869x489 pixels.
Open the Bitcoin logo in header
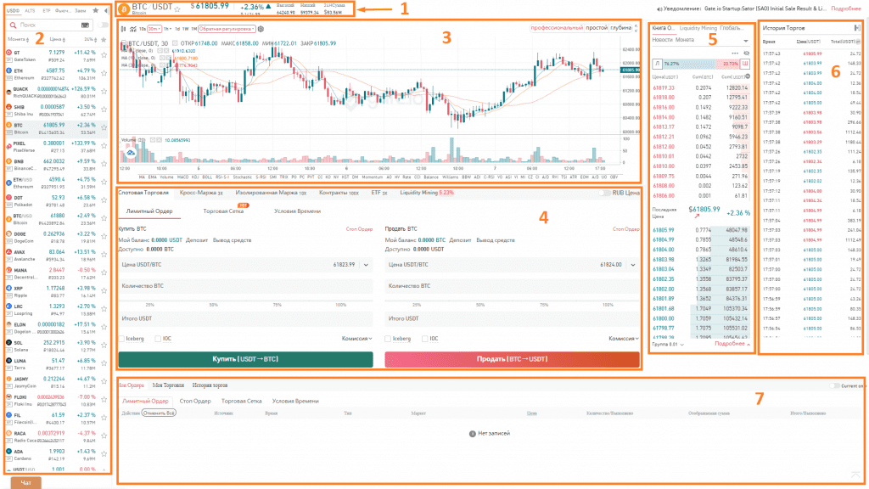[x=124, y=8]
